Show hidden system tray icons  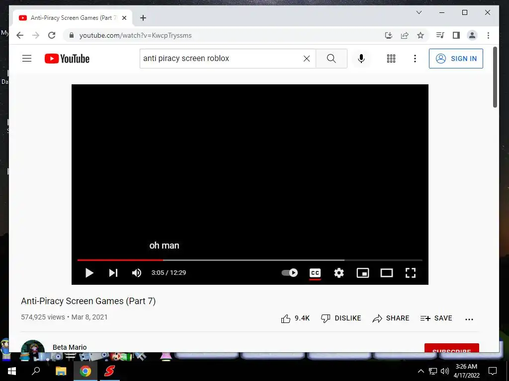[x=421, y=371]
